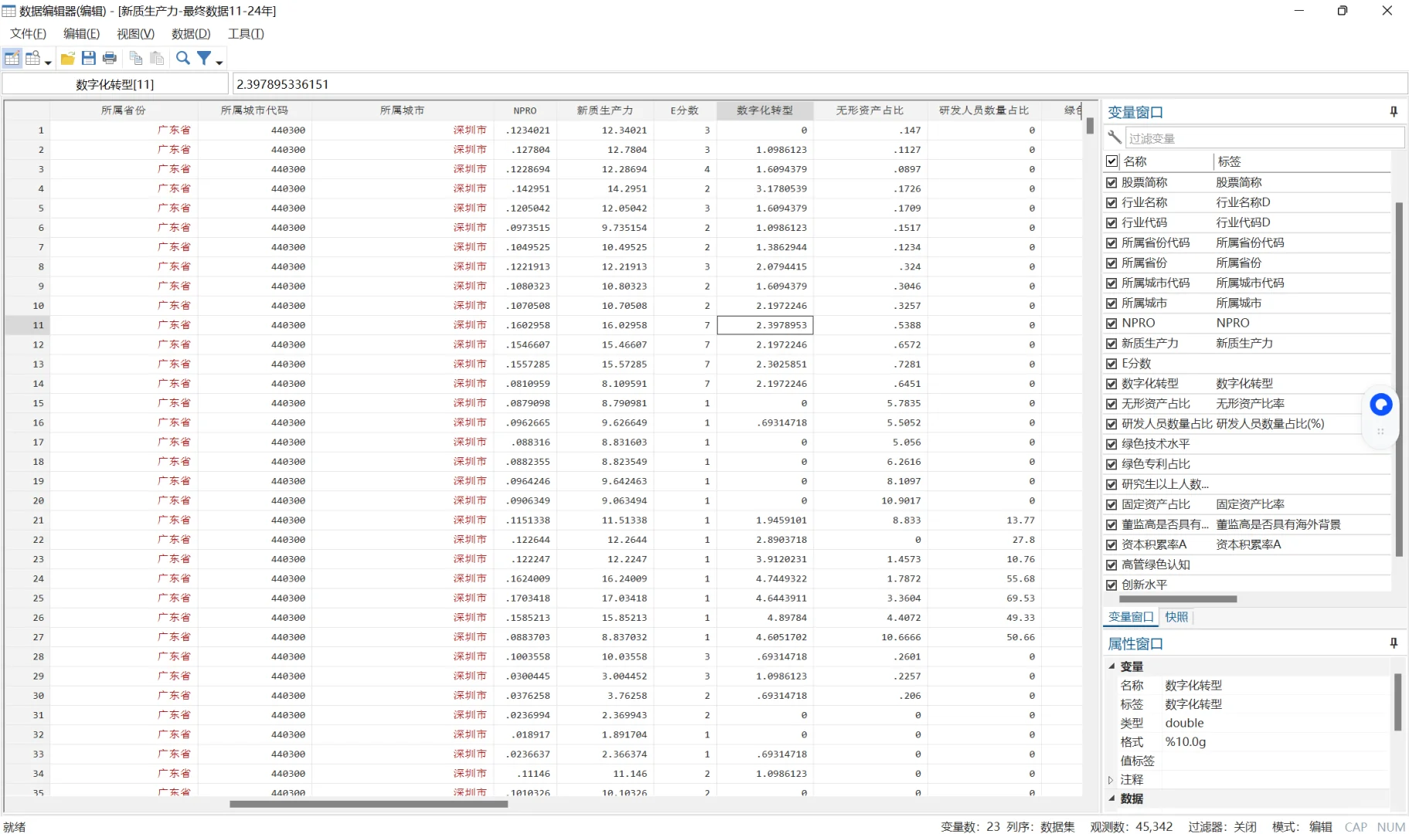The height and width of the screenshot is (834, 1409).
Task: Select the 研发人员数量占比 column header in grid
Action: coord(984,110)
